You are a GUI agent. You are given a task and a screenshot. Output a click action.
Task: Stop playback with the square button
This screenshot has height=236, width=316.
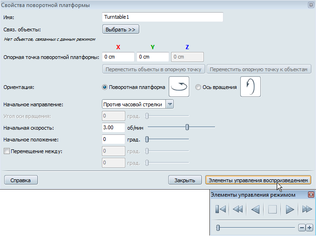pyautogui.click(x=272, y=209)
